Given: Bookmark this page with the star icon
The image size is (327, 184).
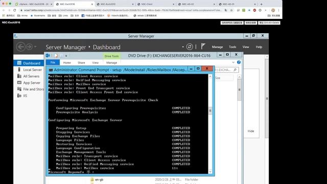Looking at the screenshot, I should [231, 10].
